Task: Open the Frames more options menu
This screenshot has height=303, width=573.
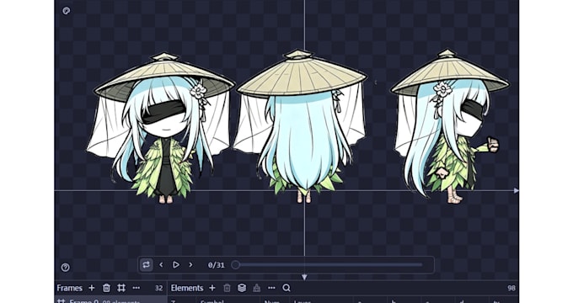Action: click(x=137, y=288)
